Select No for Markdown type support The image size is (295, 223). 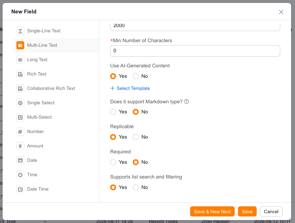(136, 112)
